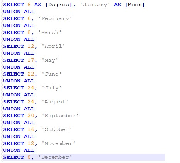
Task: Click the number 6 on the February line
Action: 29,18
